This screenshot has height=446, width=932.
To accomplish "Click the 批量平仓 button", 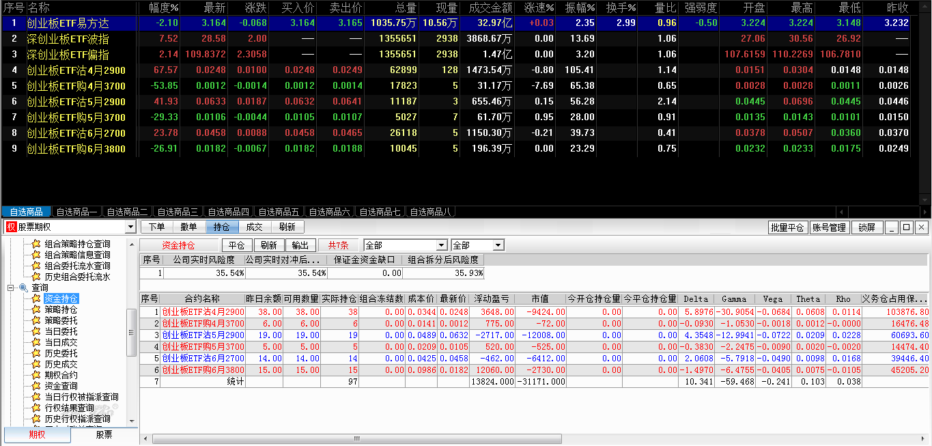I will tap(787, 227).
